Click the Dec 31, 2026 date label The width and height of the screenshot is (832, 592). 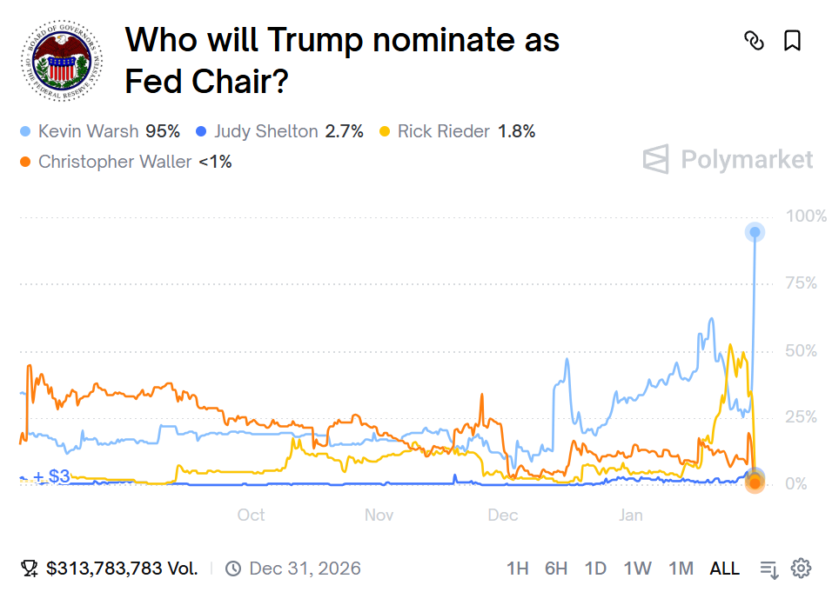pos(305,569)
